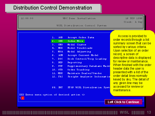Viewport: 155px width, 116px height.
Task: Click the 12:00:00 clock in header
Action: [x=27, y=19]
